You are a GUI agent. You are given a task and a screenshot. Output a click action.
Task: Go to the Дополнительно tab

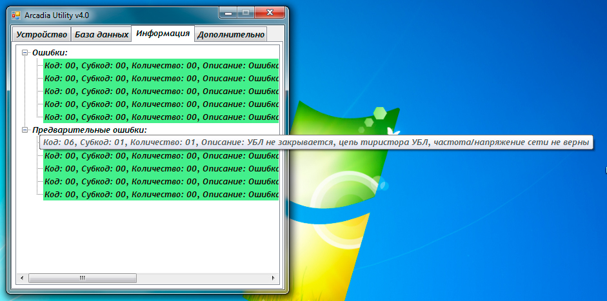(231, 35)
